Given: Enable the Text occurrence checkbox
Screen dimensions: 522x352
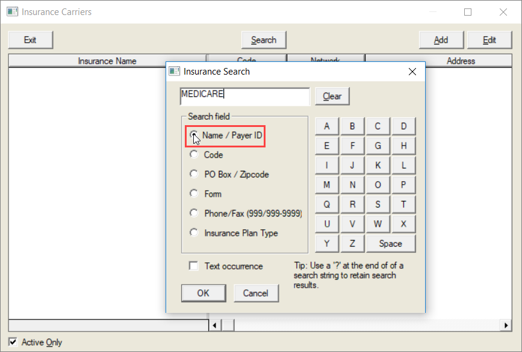Looking at the screenshot, I should (x=194, y=266).
